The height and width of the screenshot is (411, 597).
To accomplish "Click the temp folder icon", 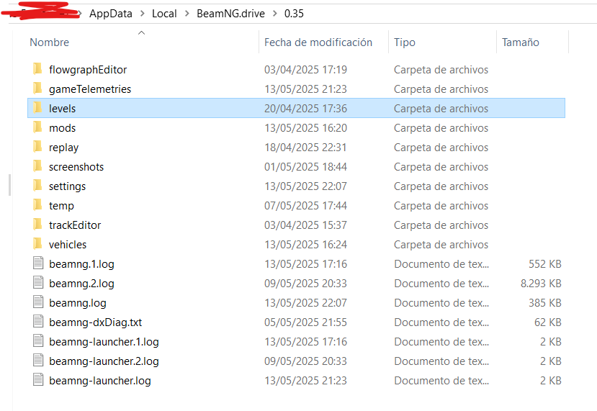I will [x=37, y=205].
